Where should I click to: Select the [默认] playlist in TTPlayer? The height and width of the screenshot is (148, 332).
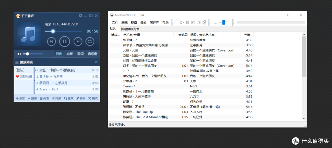(x=20, y=70)
